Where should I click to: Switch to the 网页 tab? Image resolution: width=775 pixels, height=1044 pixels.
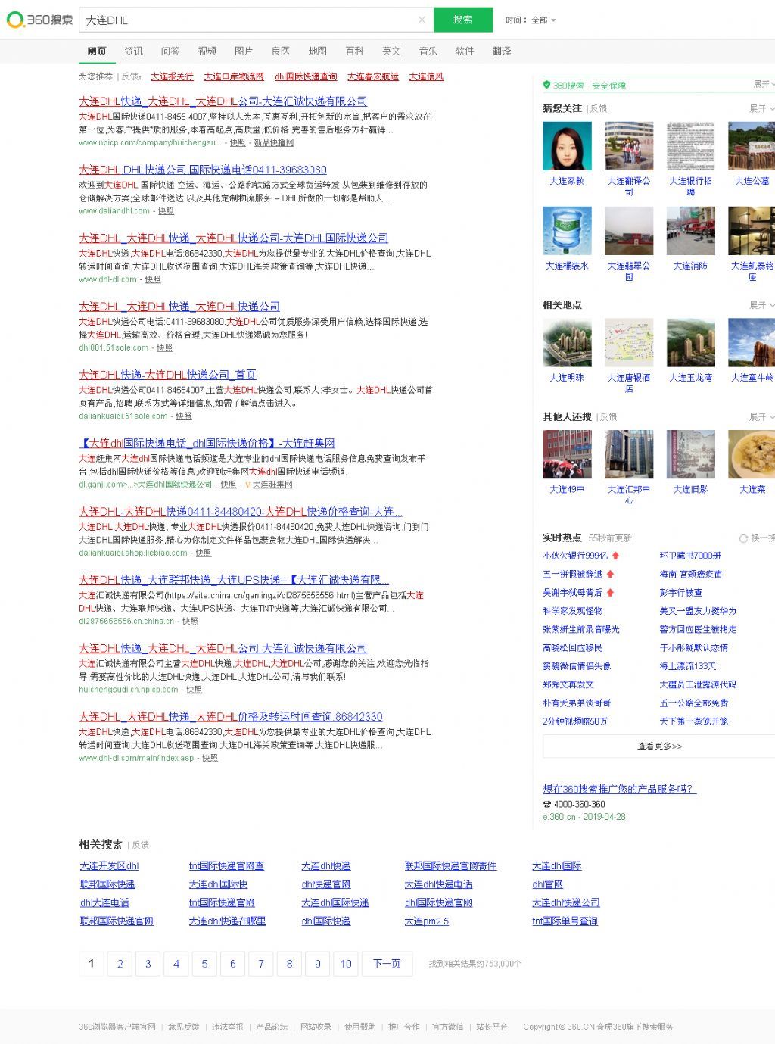[x=97, y=51]
